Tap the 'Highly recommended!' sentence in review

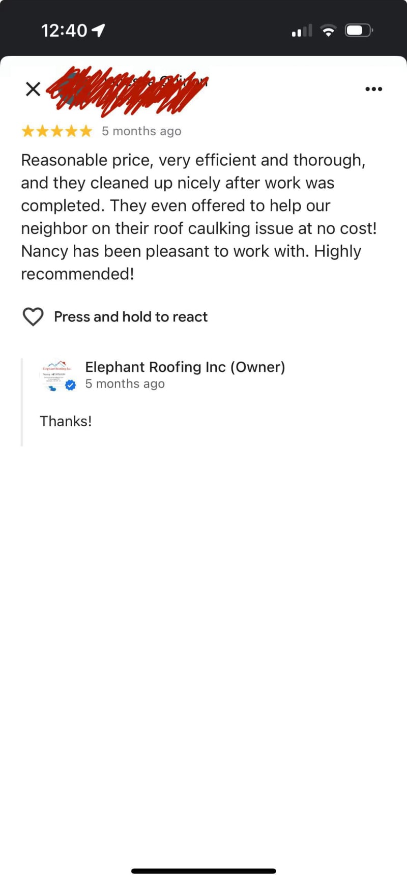pos(191,262)
